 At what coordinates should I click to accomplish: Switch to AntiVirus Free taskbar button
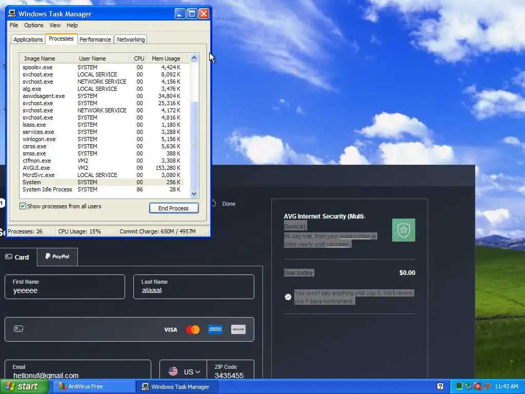tap(94, 386)
